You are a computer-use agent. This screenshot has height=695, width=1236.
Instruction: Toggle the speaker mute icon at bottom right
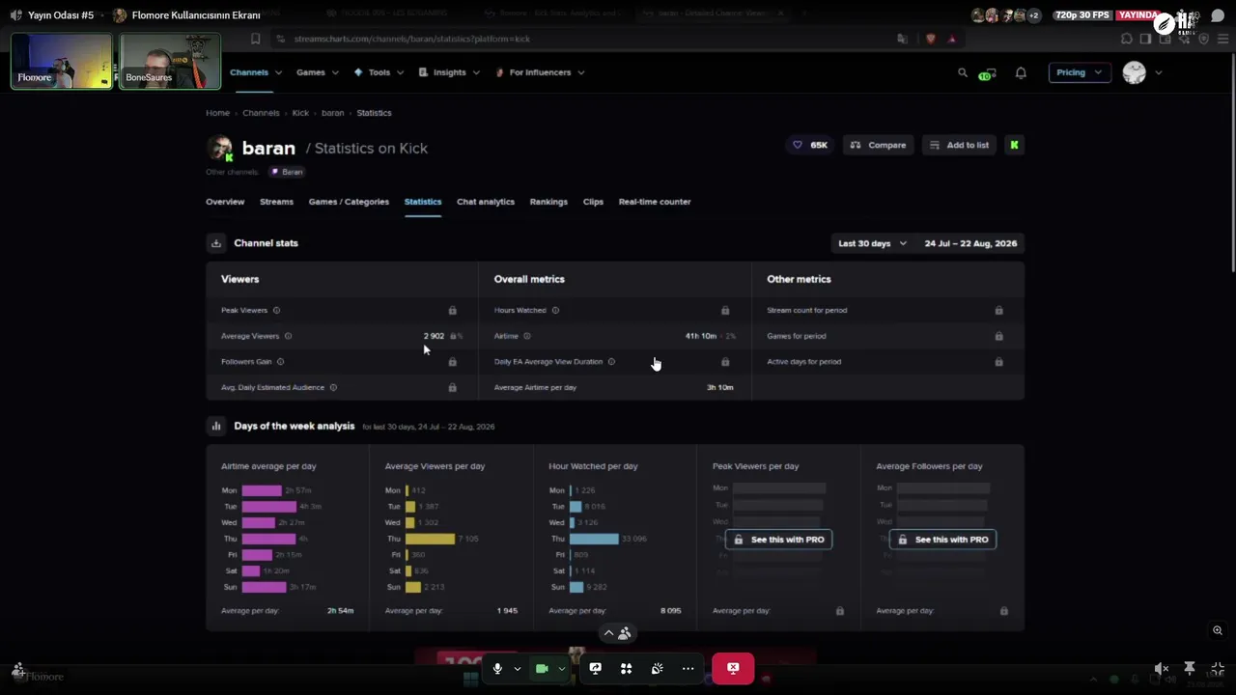[1162, 668]
